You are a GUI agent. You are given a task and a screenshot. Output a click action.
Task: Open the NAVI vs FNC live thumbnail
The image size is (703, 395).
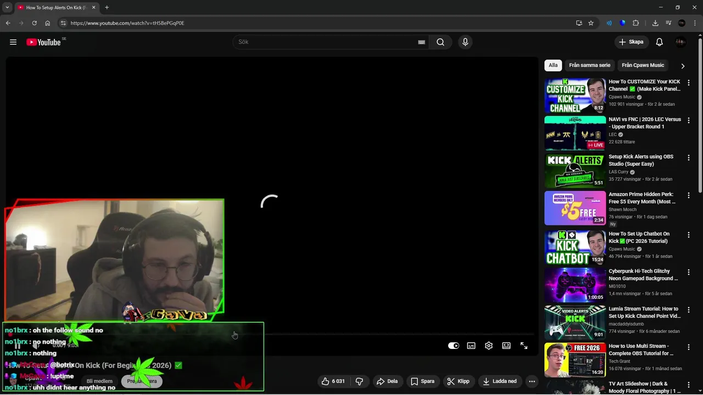pyautogui.click(x=575, y=133)
